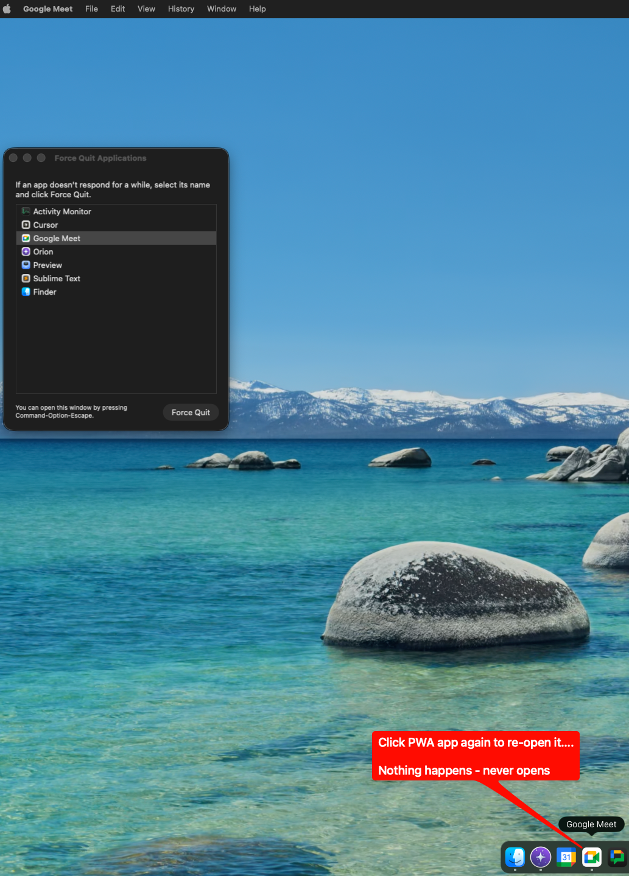Open the Google Meet app menu
Viewport: 629px width, 876px height.
47,9
